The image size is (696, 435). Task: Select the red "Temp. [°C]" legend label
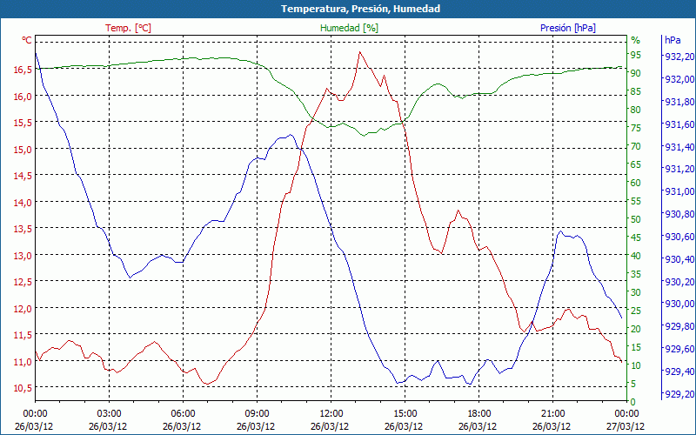[x=128, y=28]
